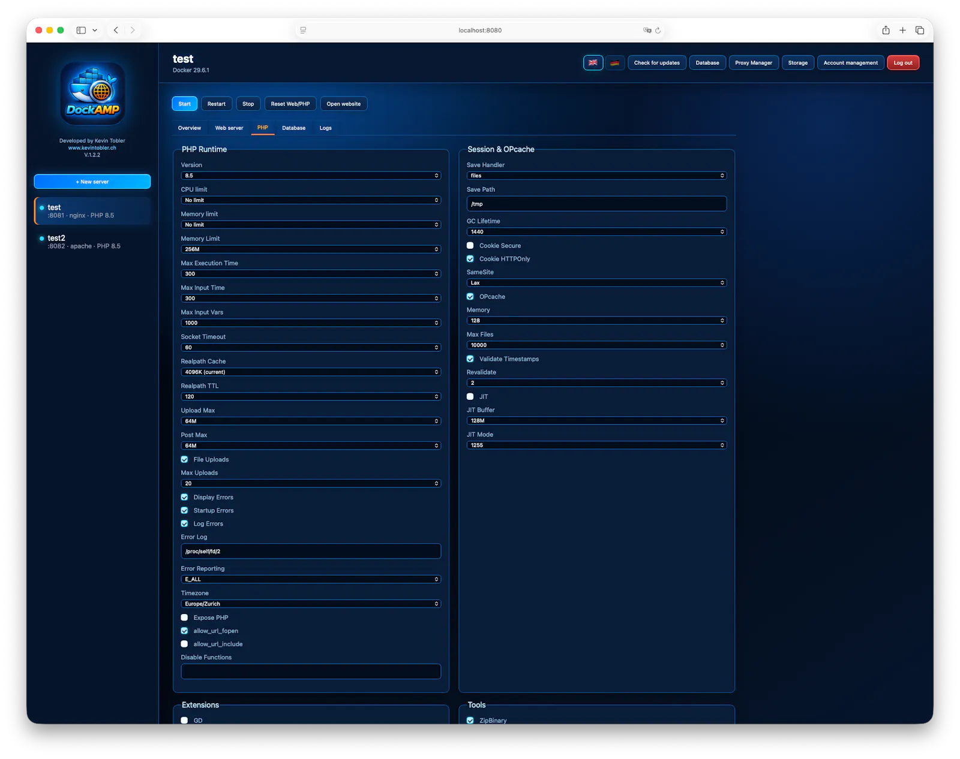Open the CPU limit dropdown
Screen dimensions: 960x759
click(311, 200)
